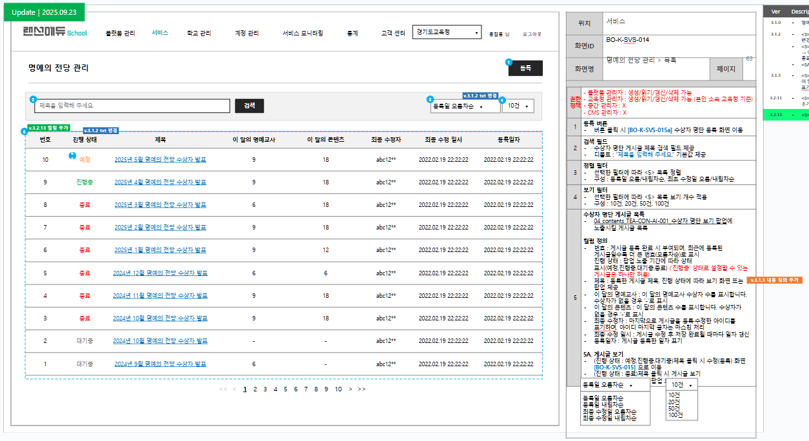Click the v.3.2.13 green version tag
This screenshot has width=809, height=441.
coord(48,128)
